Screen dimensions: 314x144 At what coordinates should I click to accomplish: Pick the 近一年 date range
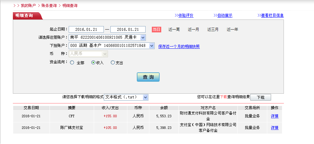click(x=232, y=30)
